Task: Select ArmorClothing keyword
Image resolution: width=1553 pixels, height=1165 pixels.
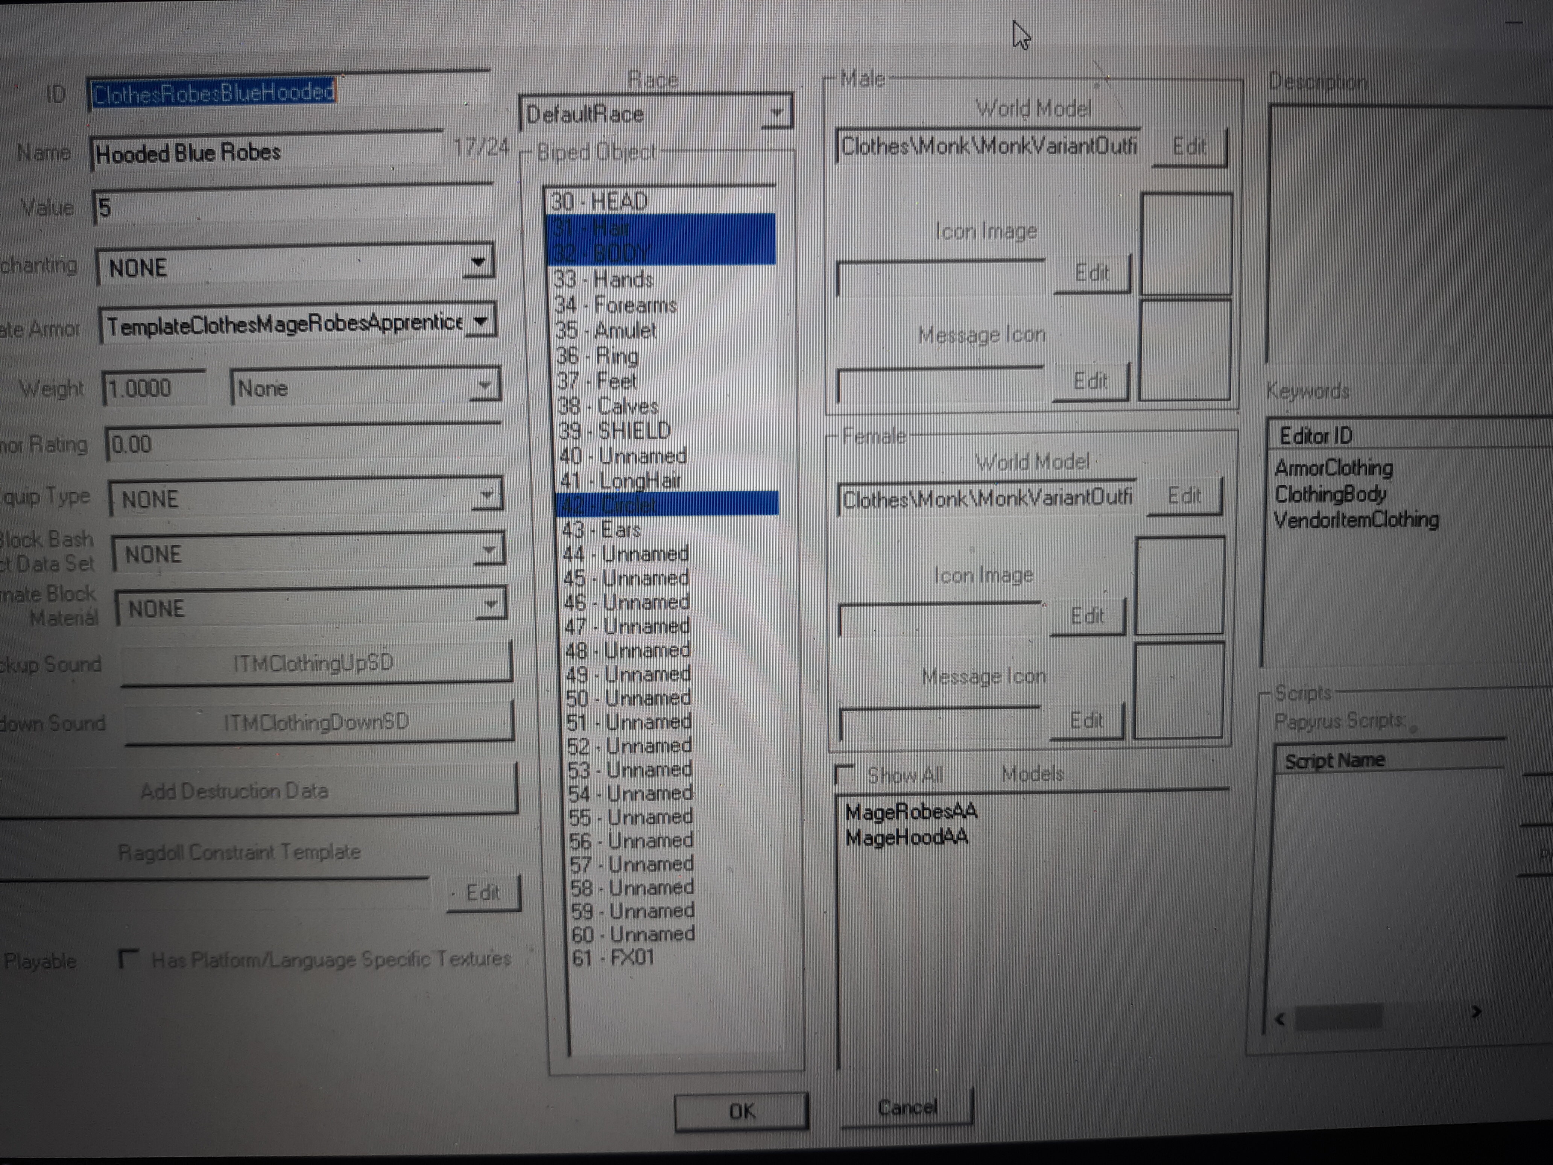Action: click(1334, 468)
